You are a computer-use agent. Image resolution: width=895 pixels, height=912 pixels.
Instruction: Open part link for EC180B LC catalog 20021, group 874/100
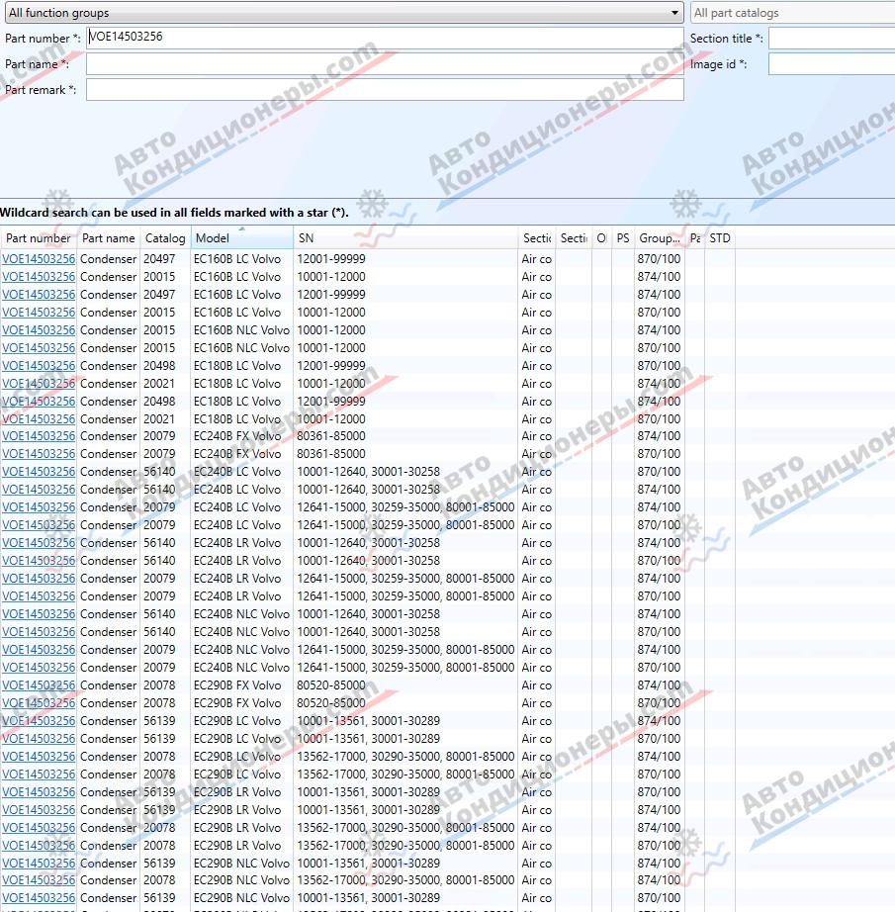click(x=39, y=383)
